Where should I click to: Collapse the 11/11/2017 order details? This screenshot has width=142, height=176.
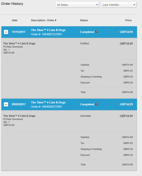pyautogui.click(x=6, y=32)
